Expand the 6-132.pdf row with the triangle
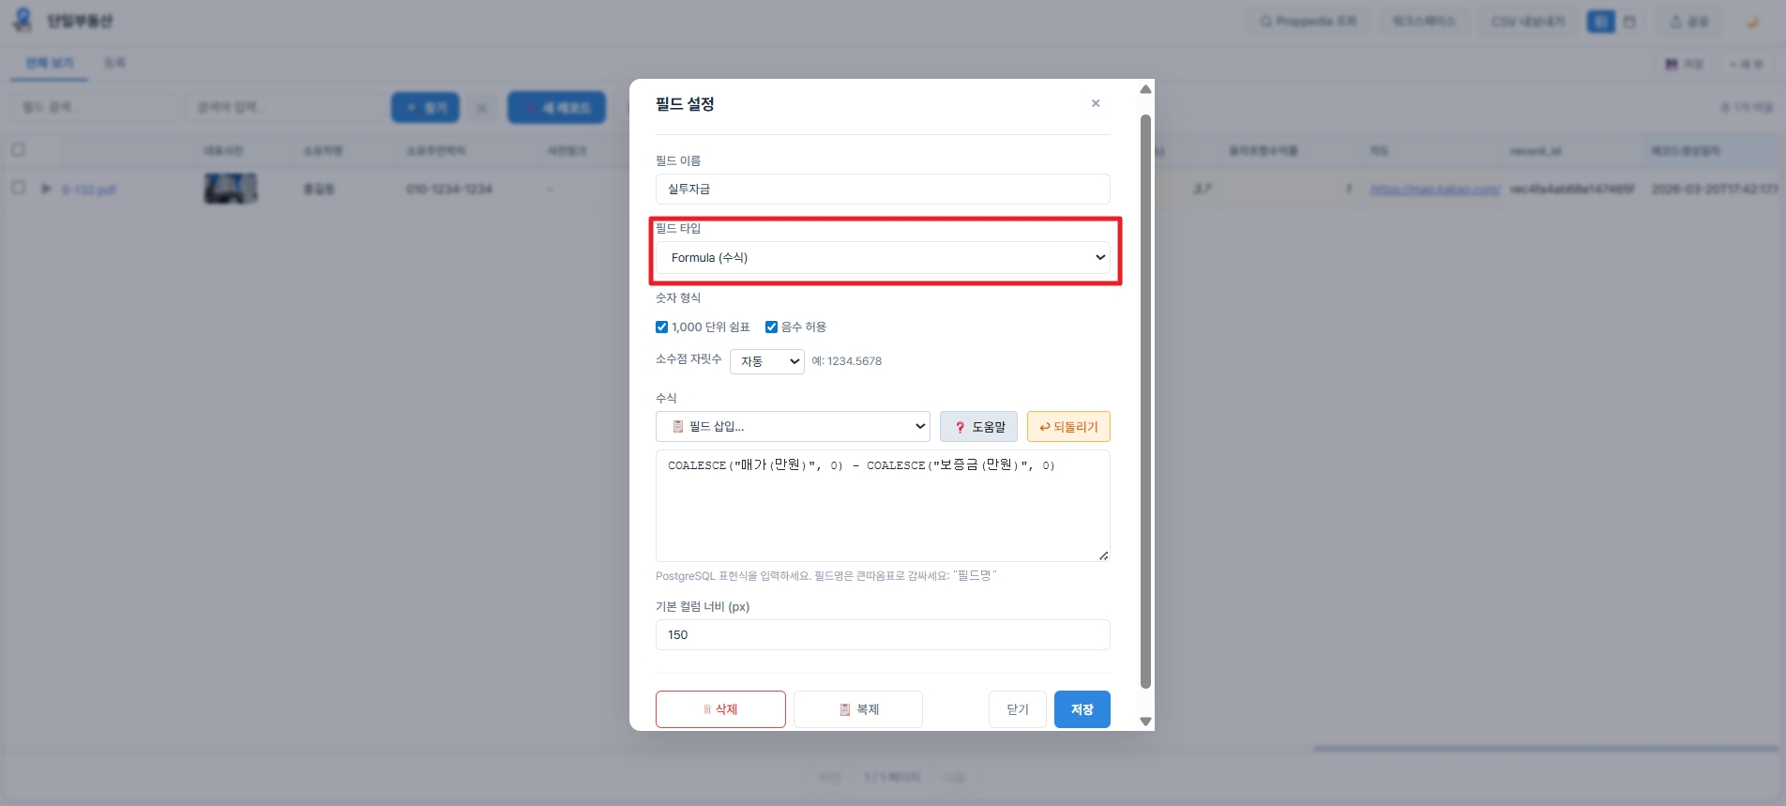 pos(46,189)
